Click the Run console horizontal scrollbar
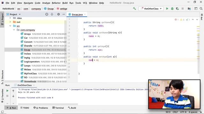The width and height of the screenshot is (204, 114). click(x=48, y=104)
